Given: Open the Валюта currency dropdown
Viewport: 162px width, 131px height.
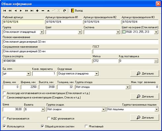Looking at the screenshot, I should click(43, 109).
